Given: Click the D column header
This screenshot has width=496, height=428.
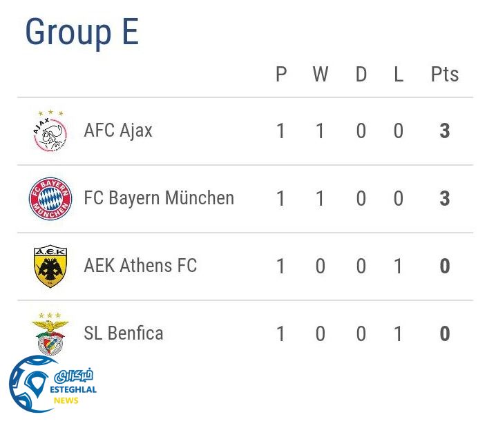Looking at the screenshot, I should click(361, 75).
